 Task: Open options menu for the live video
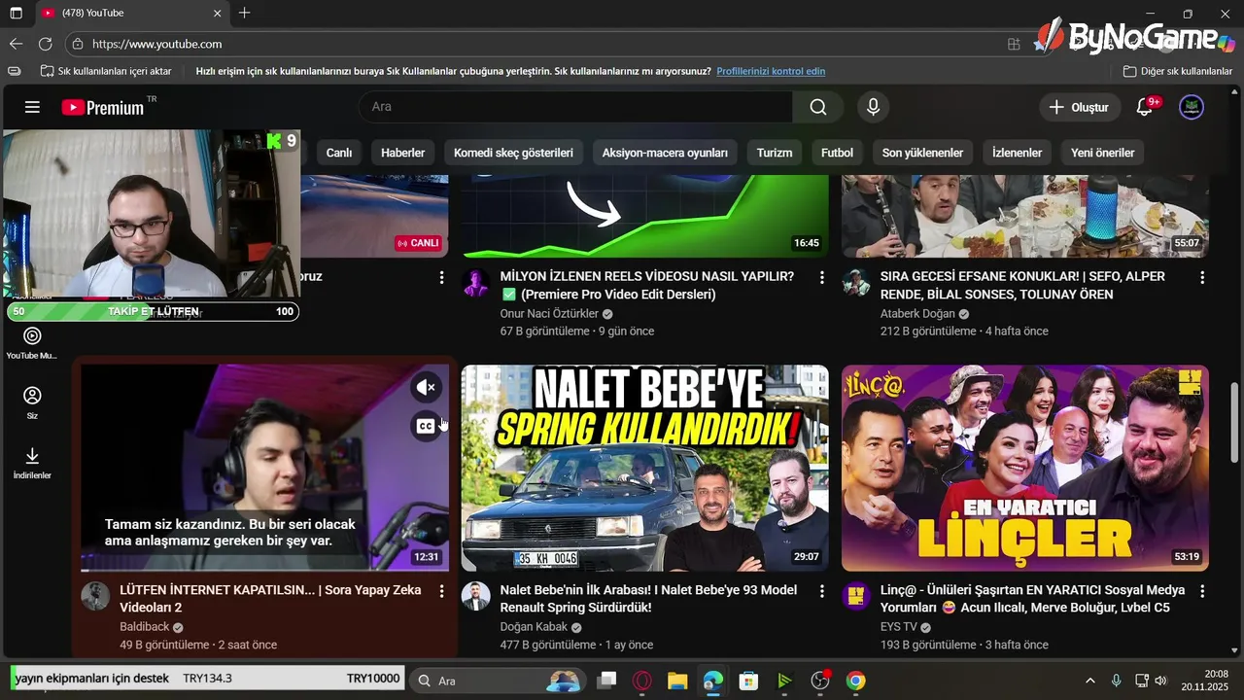point(441,278)
